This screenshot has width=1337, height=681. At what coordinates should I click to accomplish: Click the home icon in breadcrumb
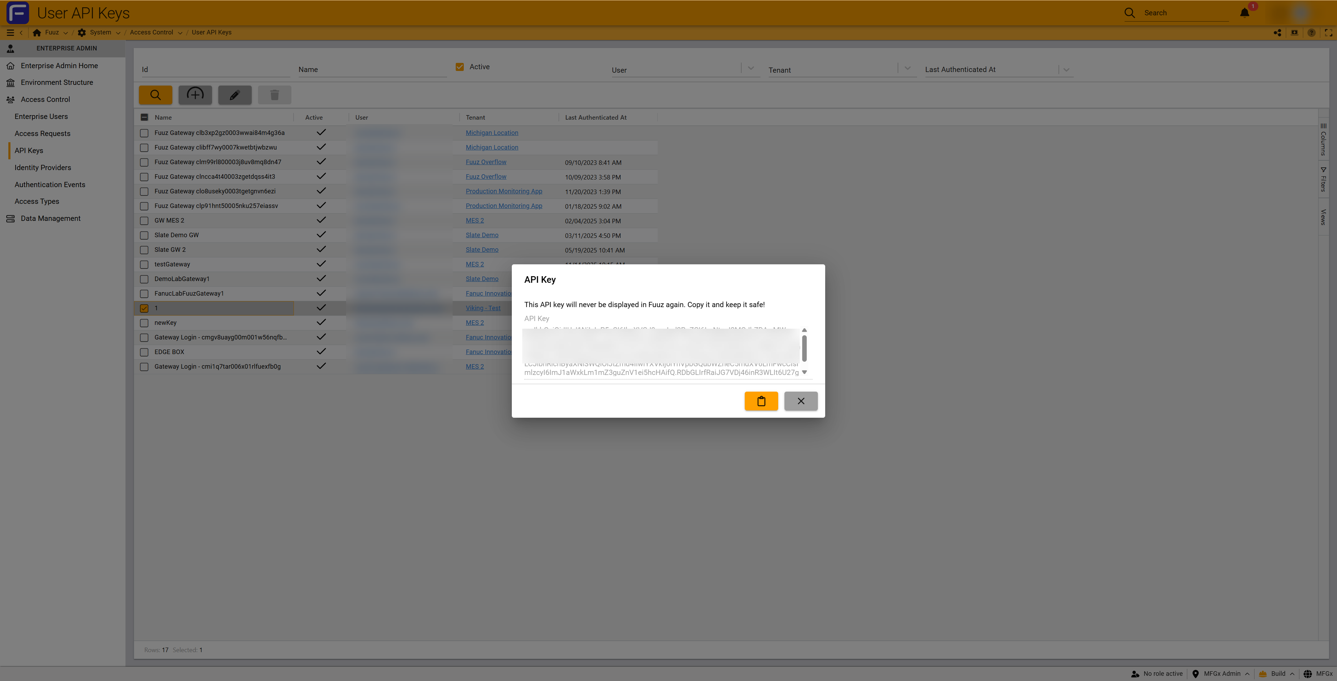coord(37,32)
